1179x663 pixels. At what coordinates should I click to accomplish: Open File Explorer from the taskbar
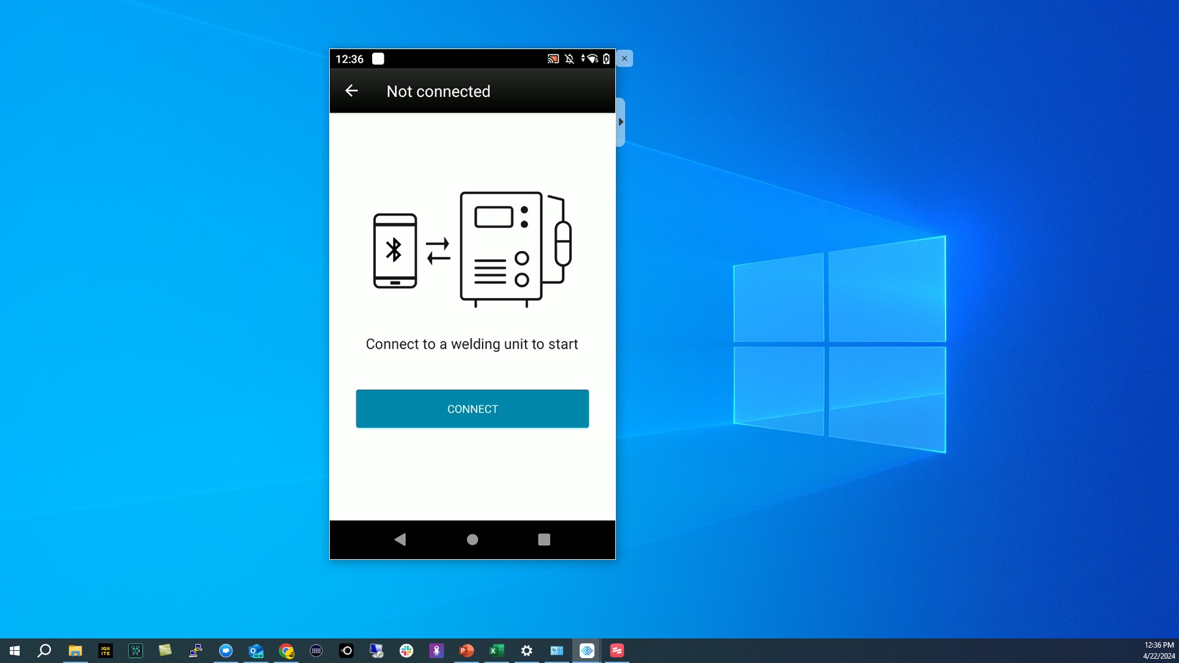pyautogui.click(x=75, y=651)
